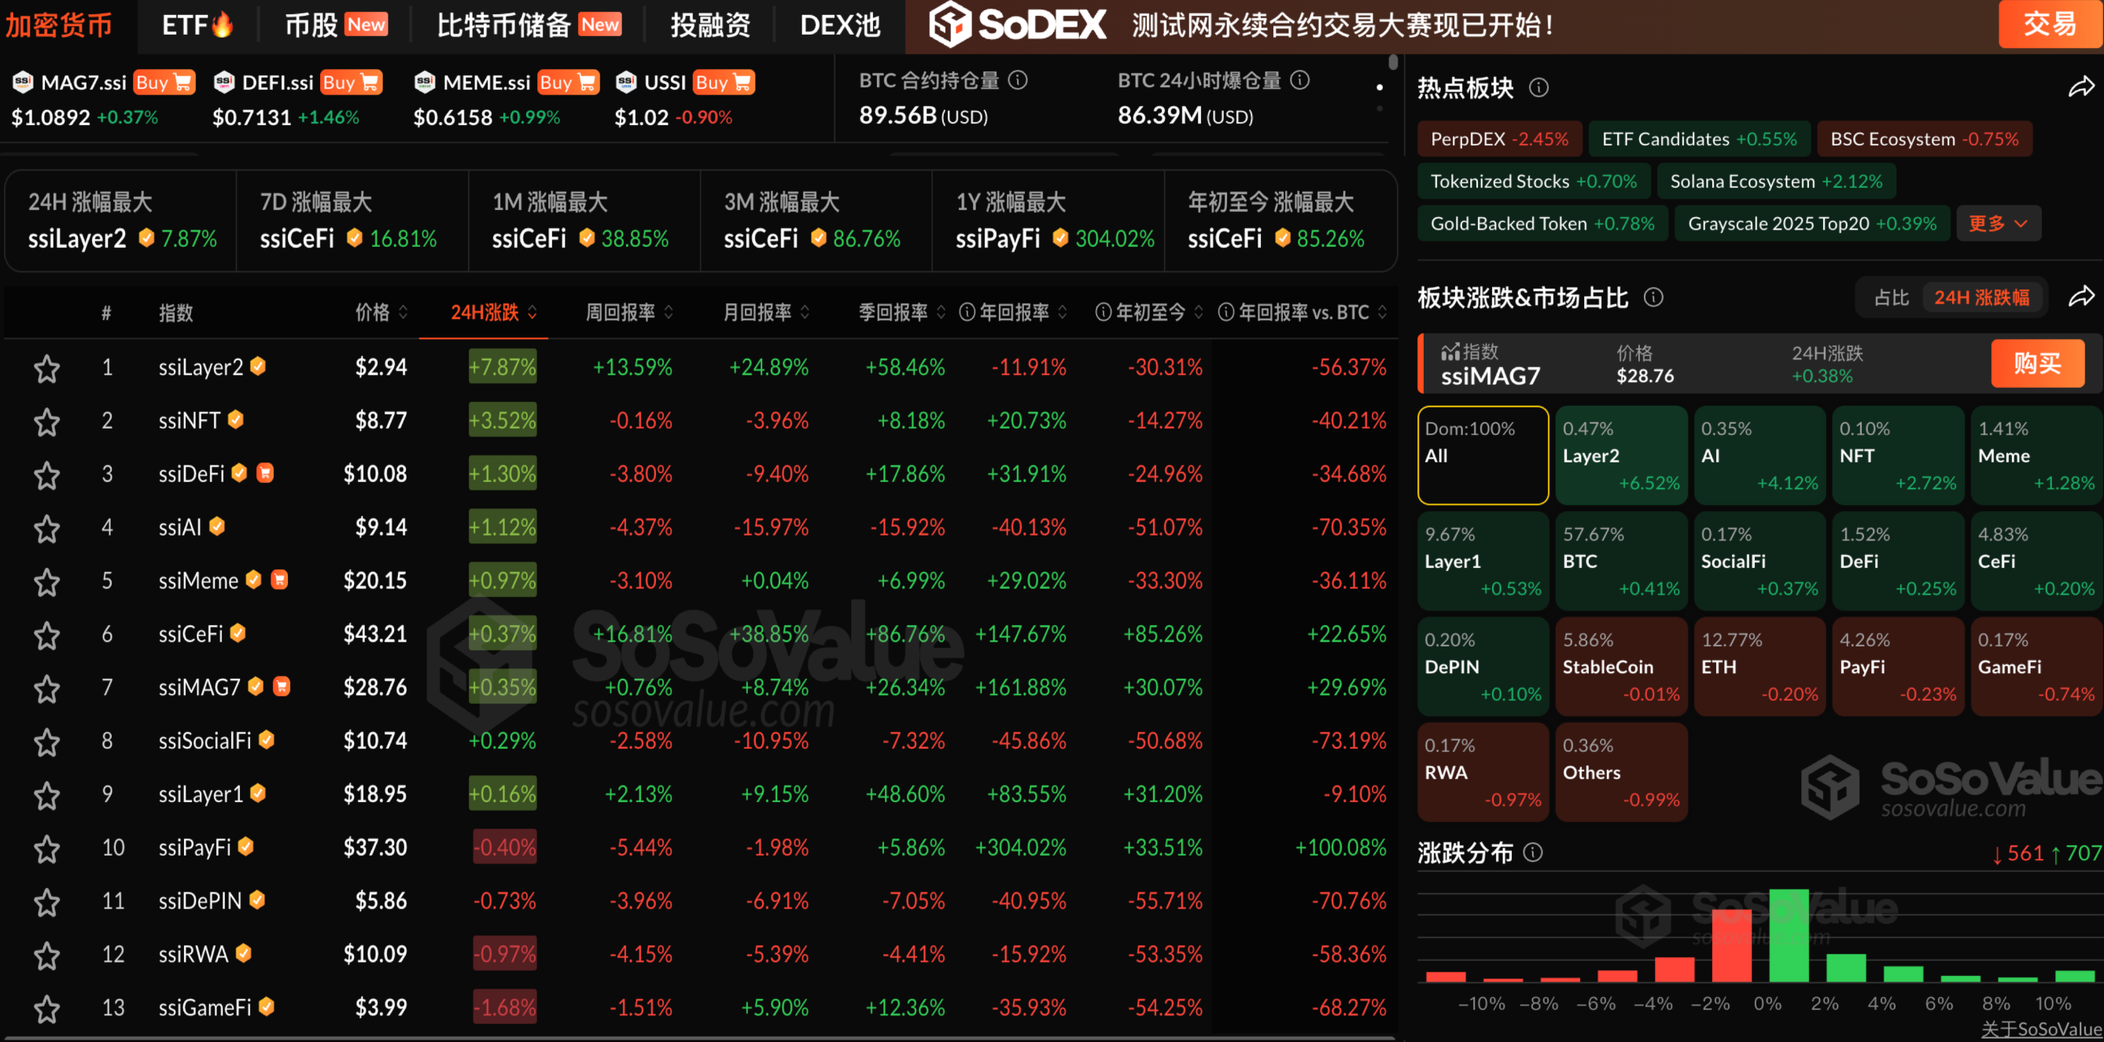Click the Buy button for MAG7.ssi
Viewport: 2104px width, 1042px height.
click(164, 83)
